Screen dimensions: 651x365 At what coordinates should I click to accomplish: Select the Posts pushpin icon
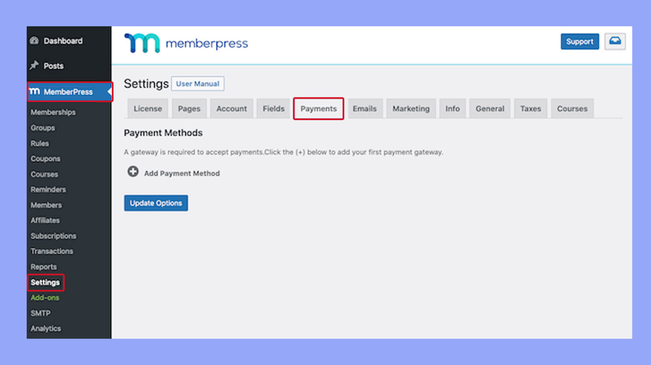(x=34, y=65)
